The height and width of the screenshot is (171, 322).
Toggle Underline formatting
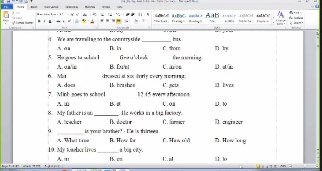(50, 21)
